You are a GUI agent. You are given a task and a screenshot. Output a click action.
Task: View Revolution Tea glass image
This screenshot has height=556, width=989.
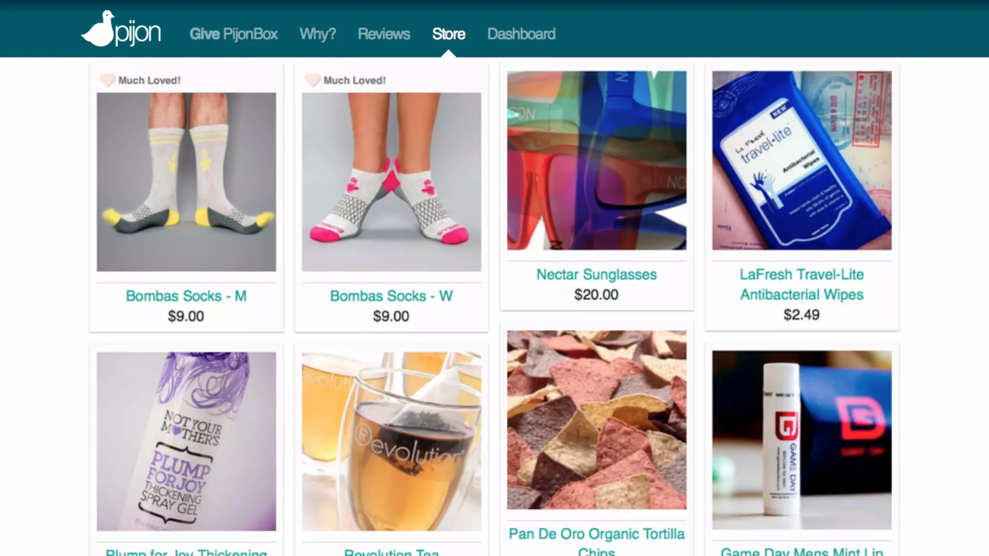click(391, 441)
